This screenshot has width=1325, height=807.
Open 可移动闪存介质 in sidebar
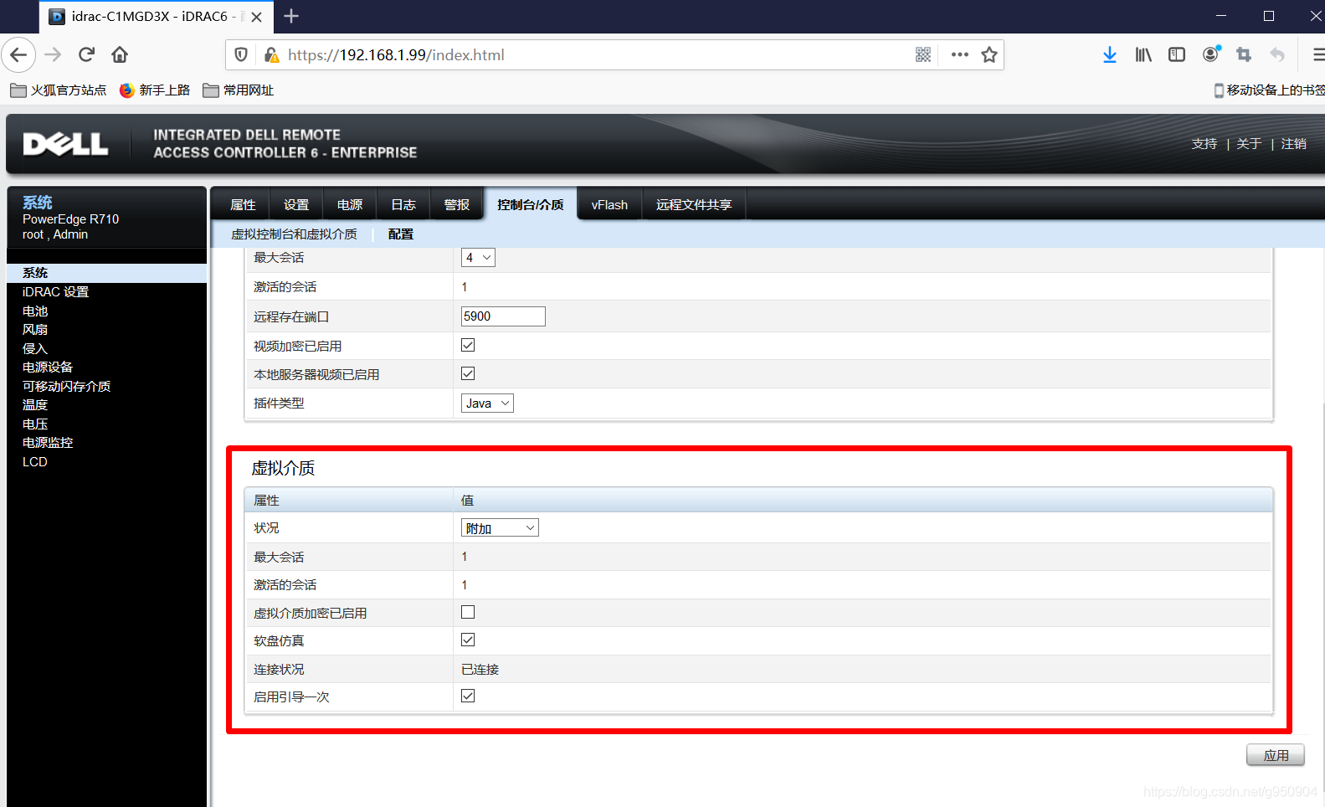pyautogui.click(x=66, y=387)
